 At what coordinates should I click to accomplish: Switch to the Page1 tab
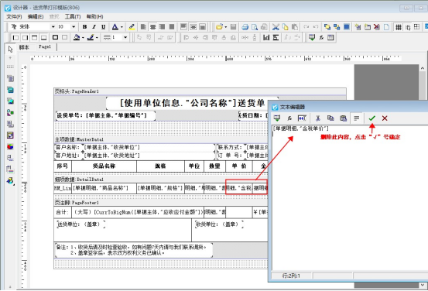coord(45,47)
